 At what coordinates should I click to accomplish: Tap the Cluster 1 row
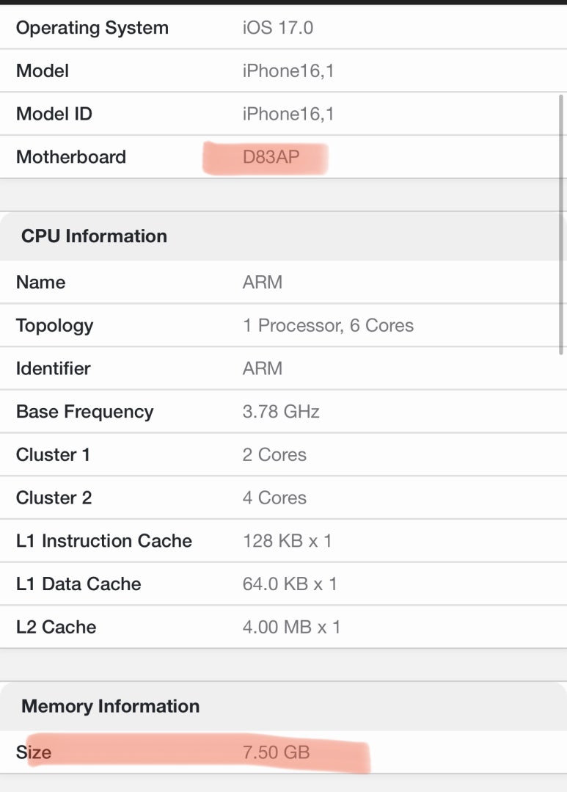coord(283,454)
